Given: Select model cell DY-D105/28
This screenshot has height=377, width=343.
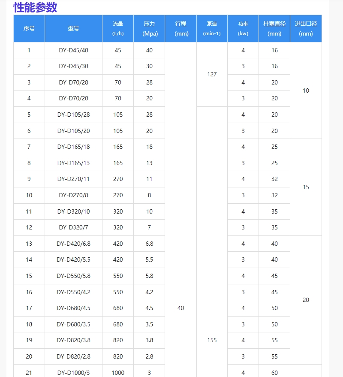Looking at the screenshot, I should [74, 115].
